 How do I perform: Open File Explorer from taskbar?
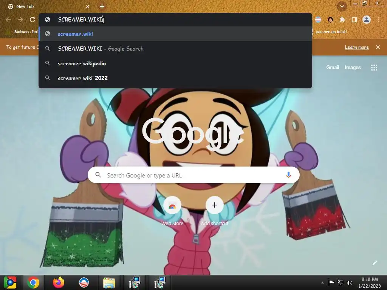pos(109,282)
